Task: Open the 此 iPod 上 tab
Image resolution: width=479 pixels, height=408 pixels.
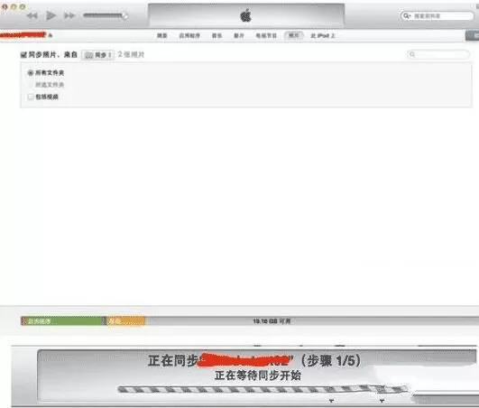Action: pyautogui.click(x=323, y=36)
